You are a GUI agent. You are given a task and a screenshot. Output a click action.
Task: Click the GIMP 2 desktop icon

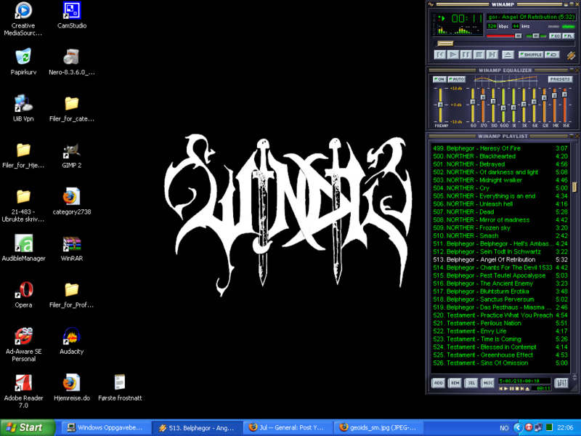(x=71, y=155)
